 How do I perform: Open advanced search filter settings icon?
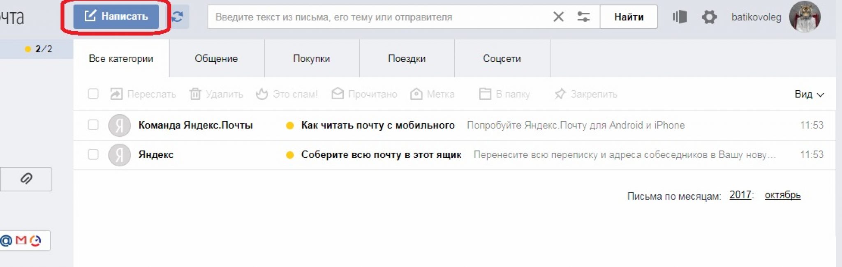click(583, 17)
